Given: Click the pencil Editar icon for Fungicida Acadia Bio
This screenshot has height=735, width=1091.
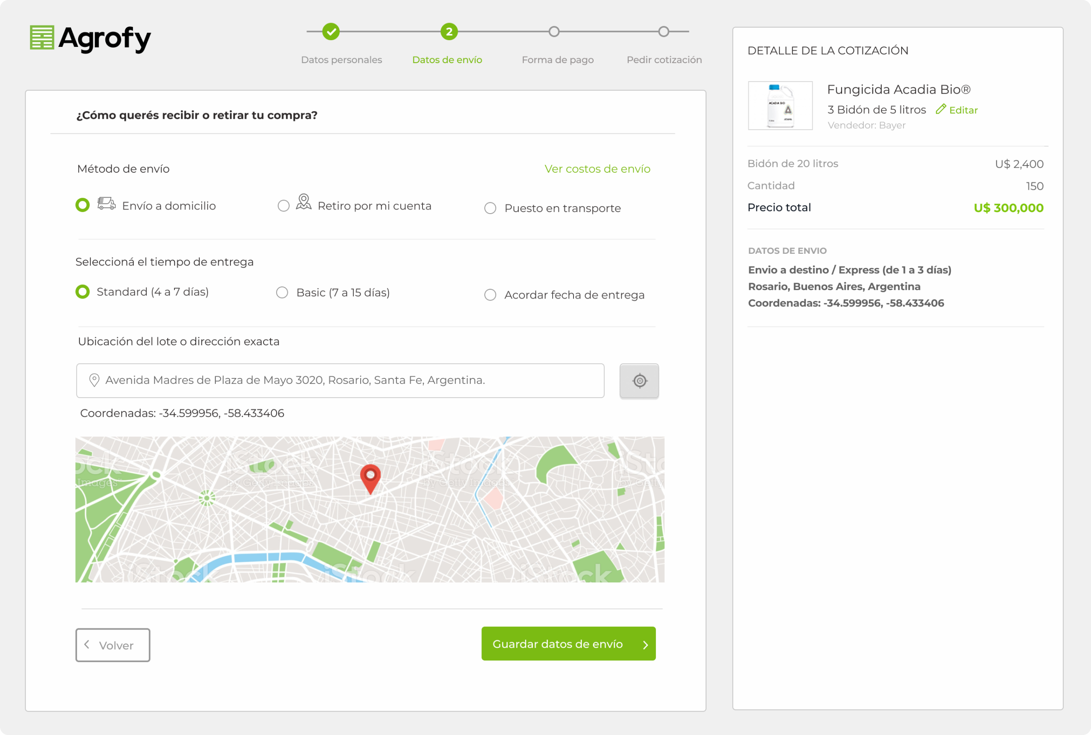Looking at the screenshot, I should pos(941,109).
